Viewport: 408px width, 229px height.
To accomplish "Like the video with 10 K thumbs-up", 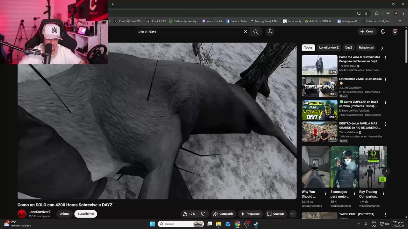I will pos(189,214).
